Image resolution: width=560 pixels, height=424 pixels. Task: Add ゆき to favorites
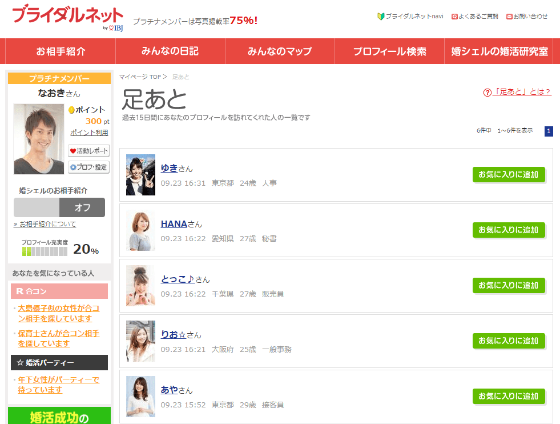(x=509, y=175)
